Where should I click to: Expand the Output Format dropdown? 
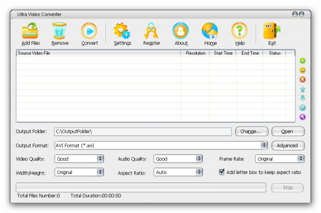(264, 145)
